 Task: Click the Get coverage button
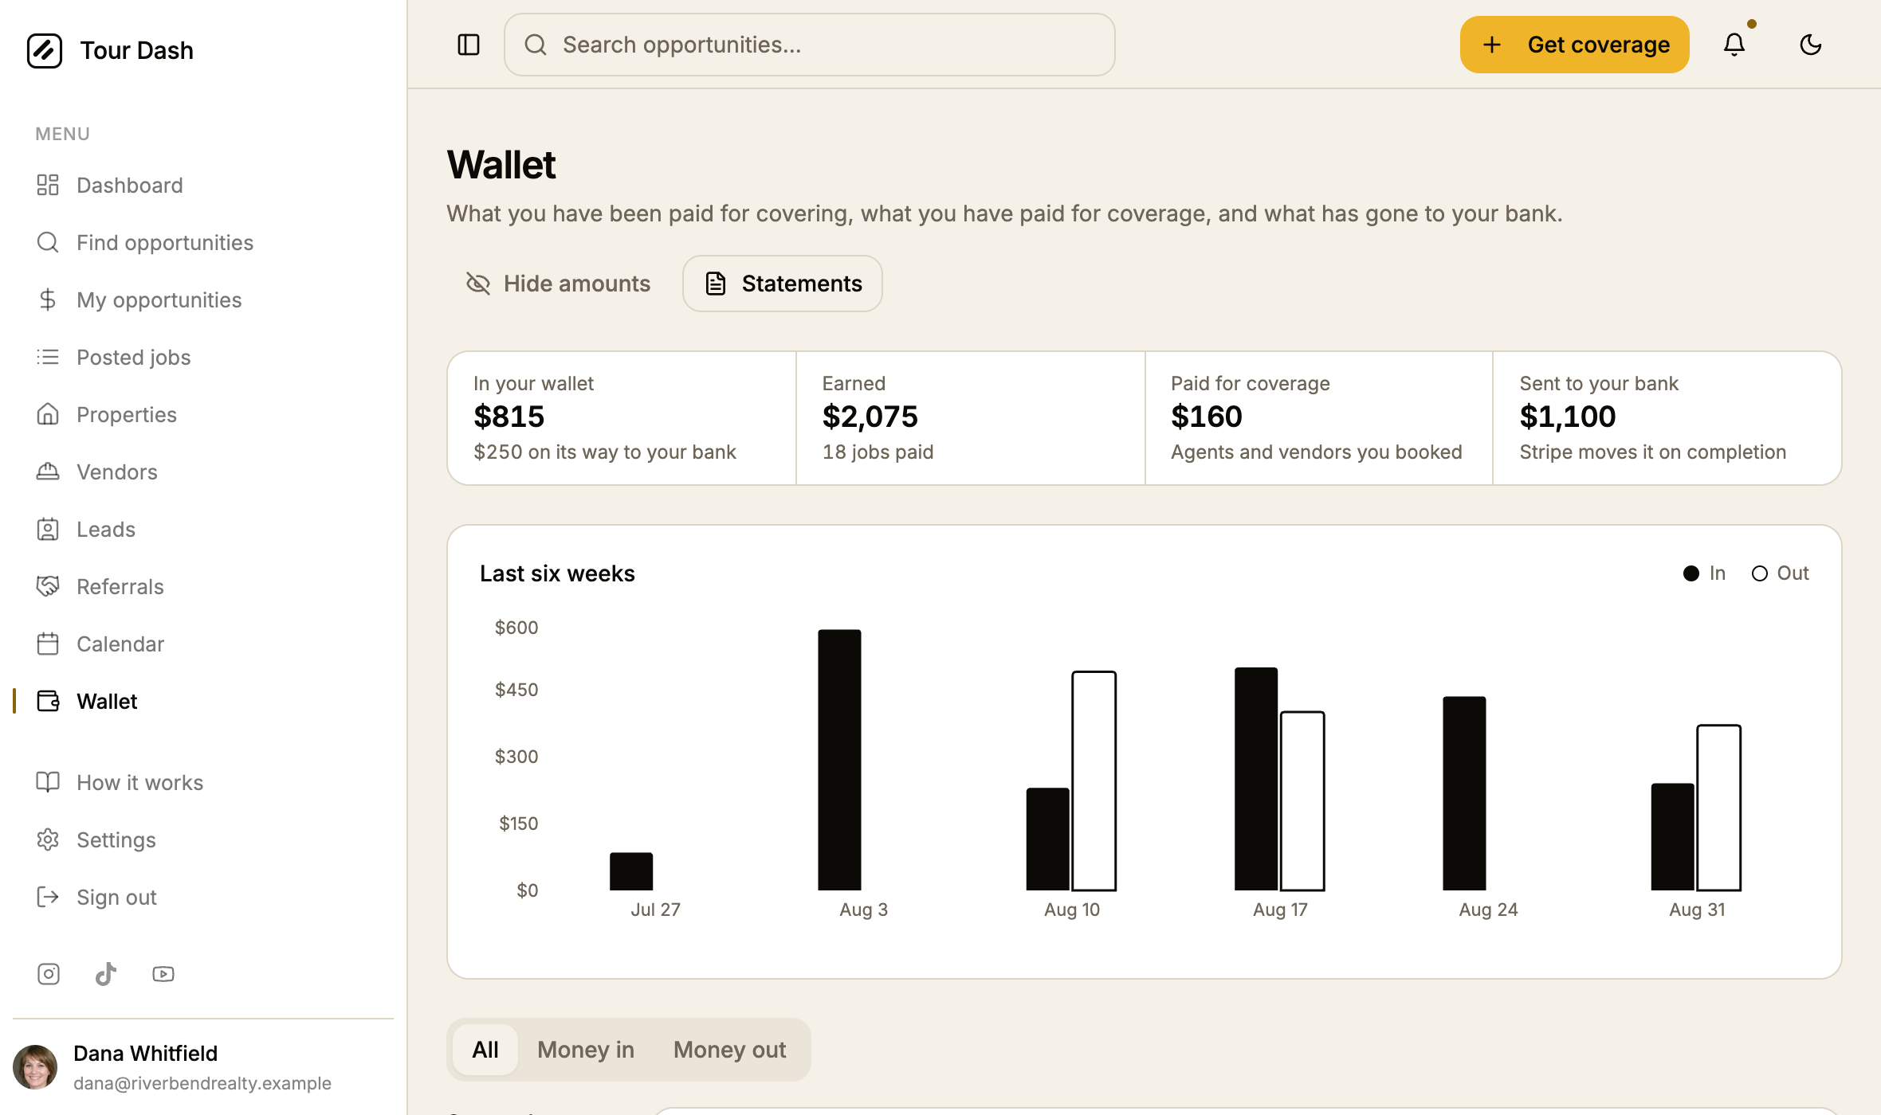coord(1574,45)
